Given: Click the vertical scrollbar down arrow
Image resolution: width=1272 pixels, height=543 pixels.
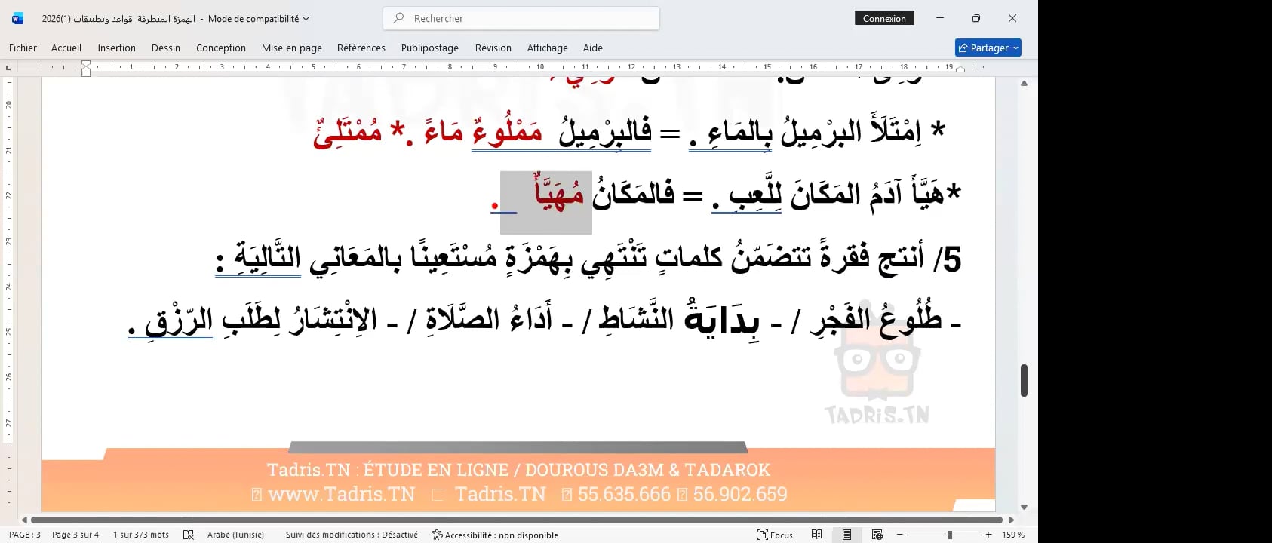Looking at the screenshot, I should [x=1024, y=507].
